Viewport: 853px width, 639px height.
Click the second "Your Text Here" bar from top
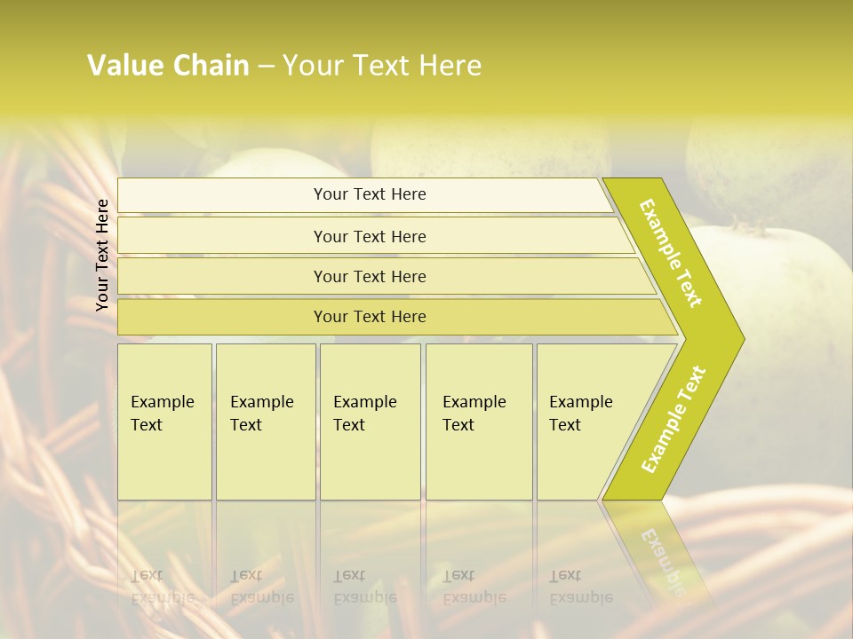[369, 236]
